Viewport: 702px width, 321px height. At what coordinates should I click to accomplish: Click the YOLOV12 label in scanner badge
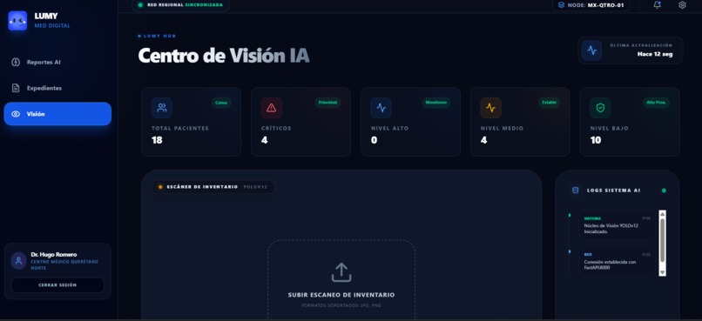pos(254,187)
